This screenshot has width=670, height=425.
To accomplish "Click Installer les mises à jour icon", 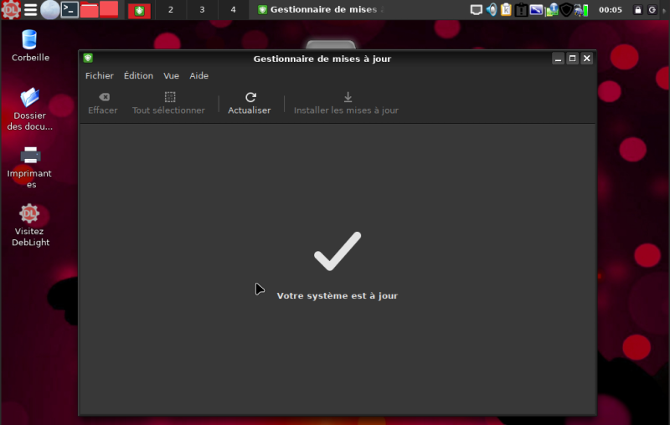I will pyautogui.click(x=348, y=97).
